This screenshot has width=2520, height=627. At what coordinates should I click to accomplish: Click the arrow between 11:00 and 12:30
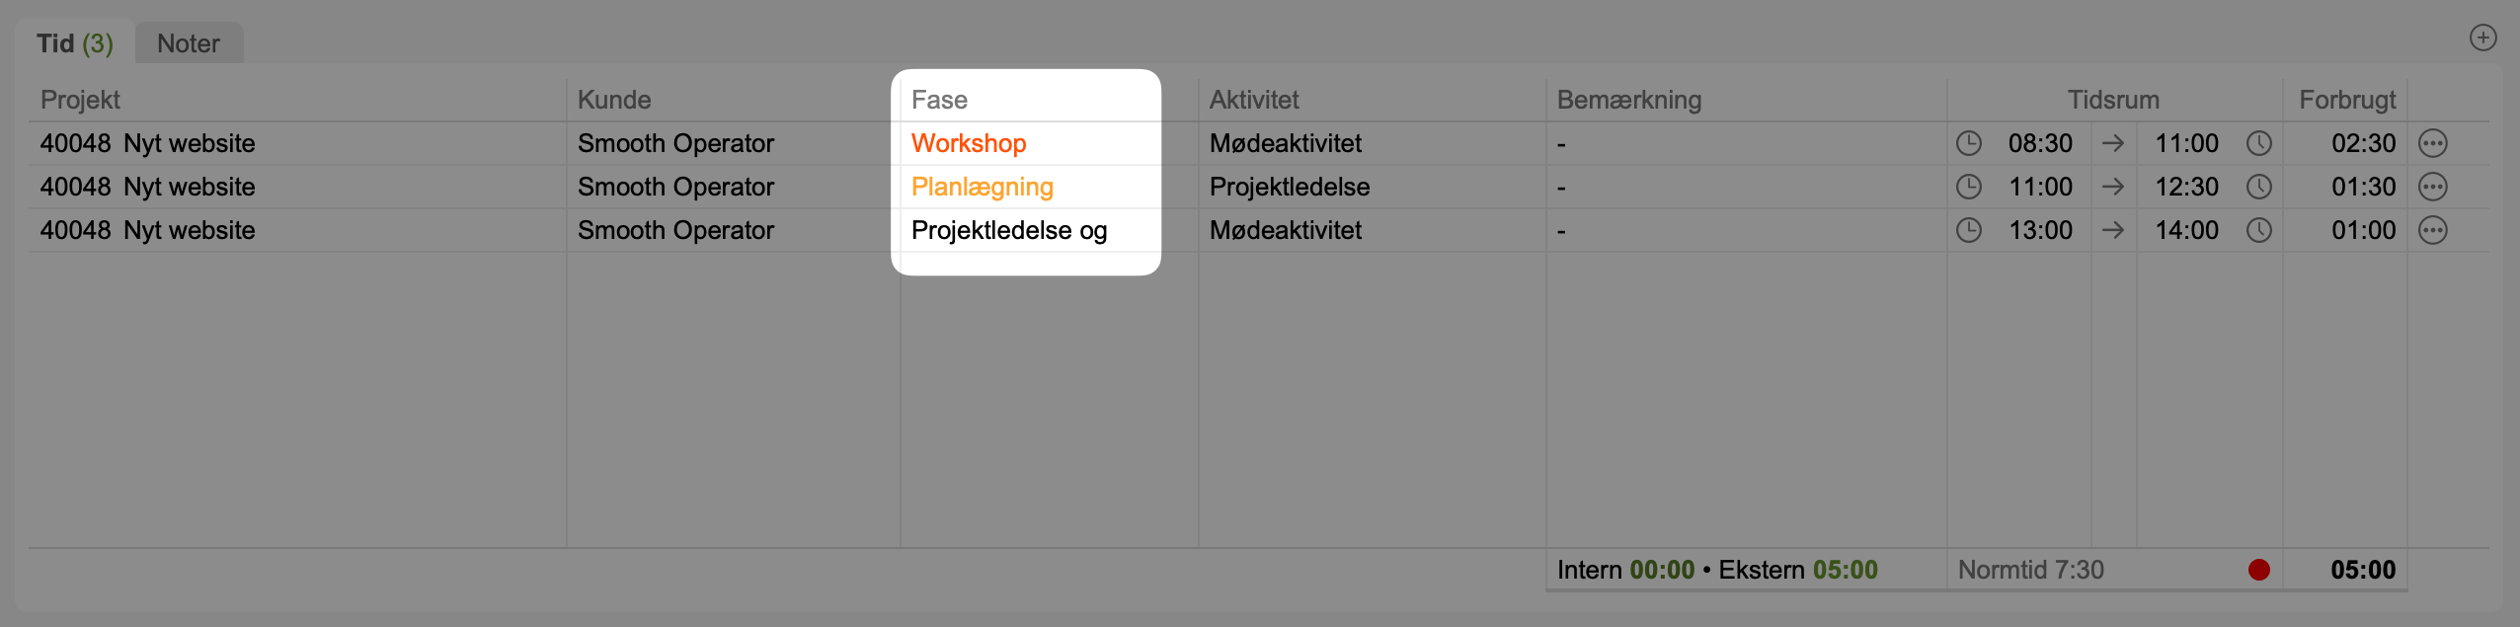pyautogui.click(x=2113, y=188)
